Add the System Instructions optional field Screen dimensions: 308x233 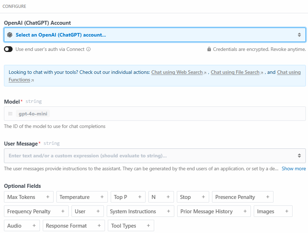(x=141, y=211)
